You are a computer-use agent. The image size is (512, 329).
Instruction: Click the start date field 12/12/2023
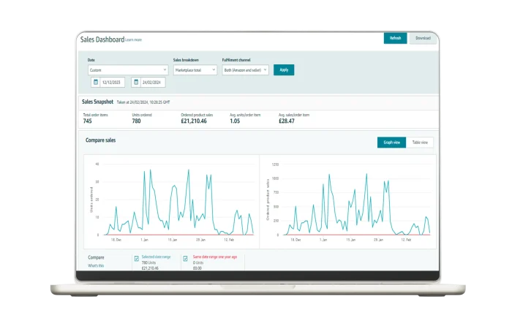click(x=114, y=83)
